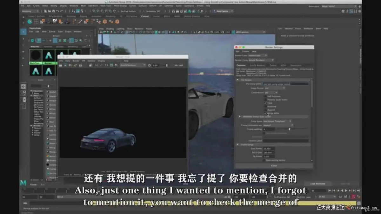The image size is (381, 214).
Task: Click the pencil icon on the Custom shelf
Action: [x=55, y=22]
